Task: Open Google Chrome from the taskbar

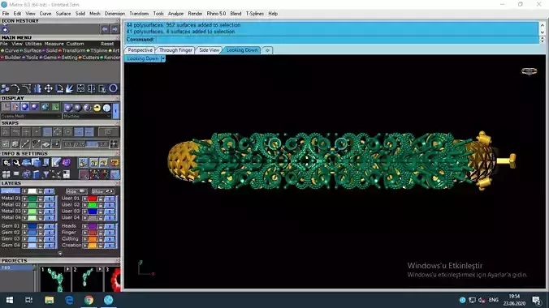Action: coord(89,300)
